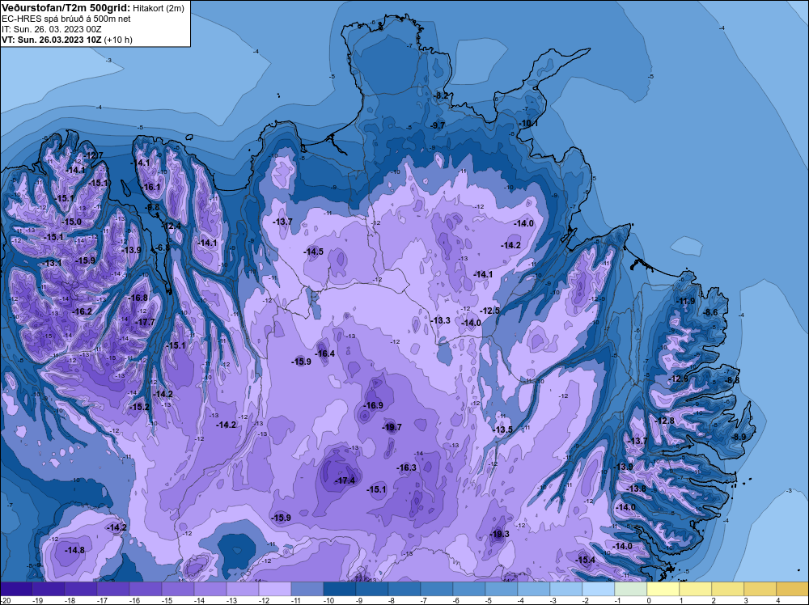Click the -11.9 temperature label
Viewport: 809px width, 605px height.
coord(685,301)
